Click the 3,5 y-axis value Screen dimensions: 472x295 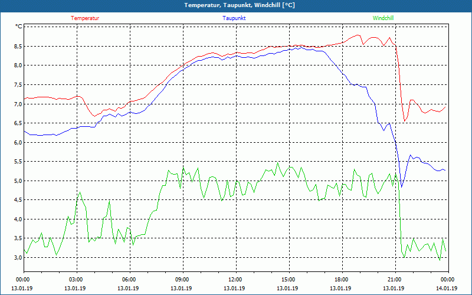tap(18, 238)
